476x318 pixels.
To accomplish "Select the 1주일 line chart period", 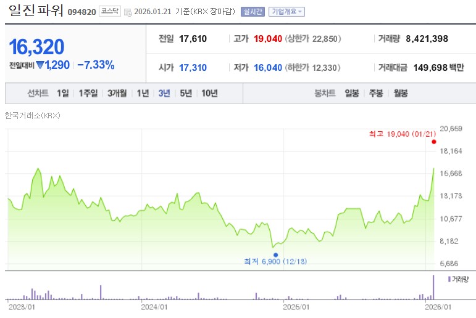I will [x=88, y=93].
